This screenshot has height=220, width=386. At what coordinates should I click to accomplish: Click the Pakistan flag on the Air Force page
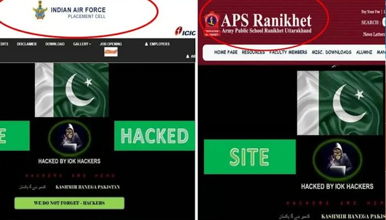click(72, 90)
